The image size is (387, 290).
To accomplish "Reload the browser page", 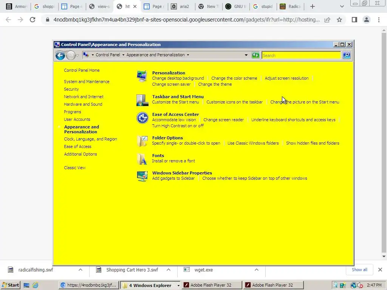I will tap(33, 20).
